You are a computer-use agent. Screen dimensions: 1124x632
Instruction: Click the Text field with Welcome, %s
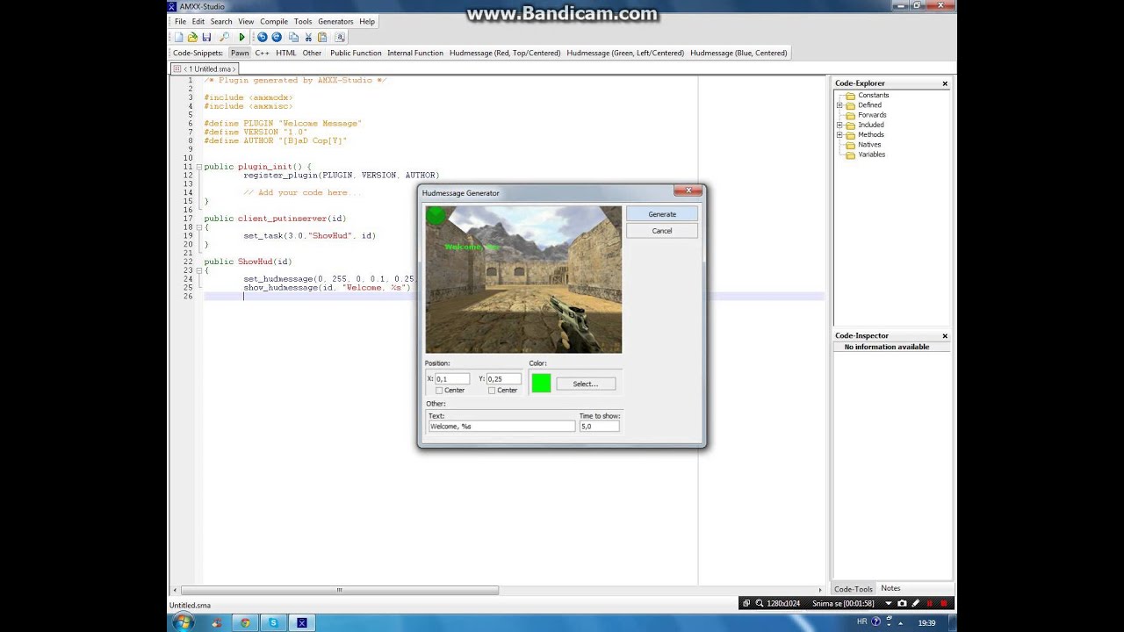click(x=501, y=427)
